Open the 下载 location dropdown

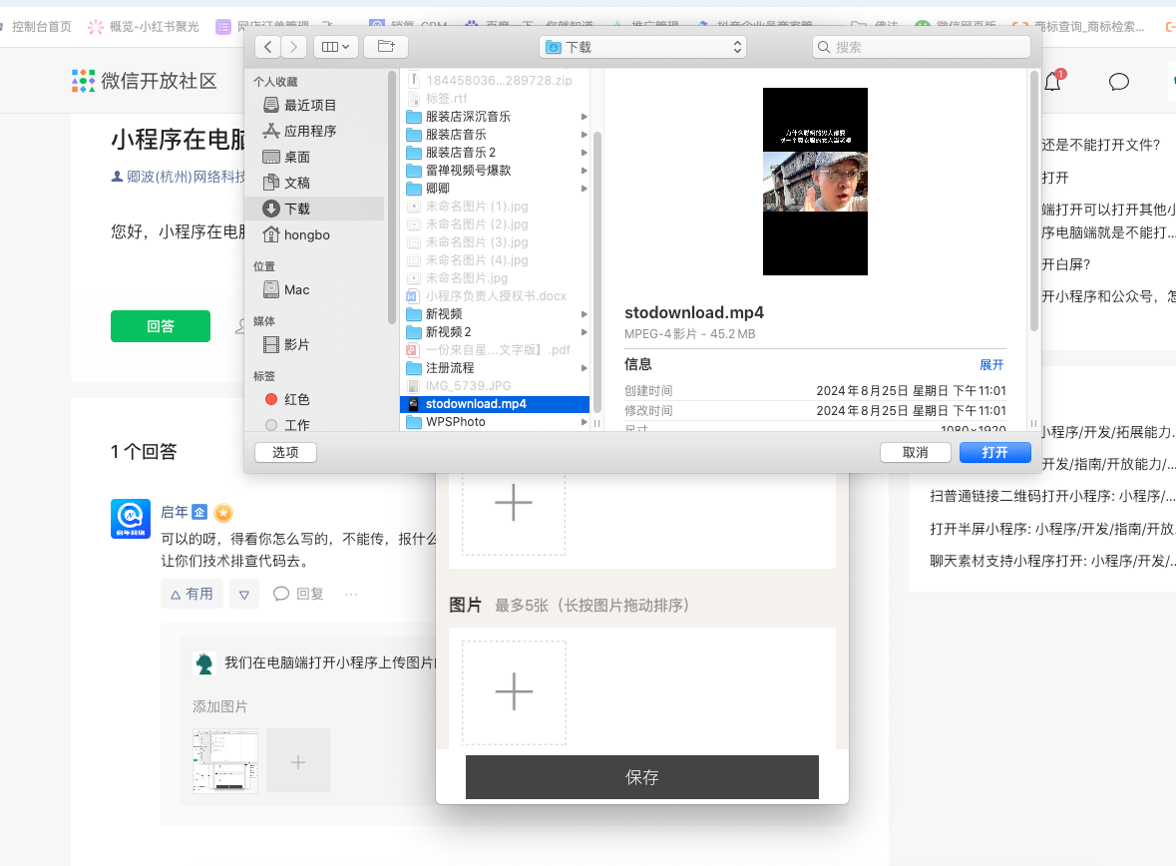tap(642, 47)
